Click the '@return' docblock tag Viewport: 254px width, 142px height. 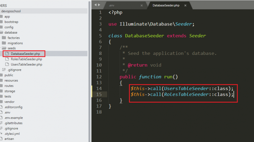tap(138, 65)
